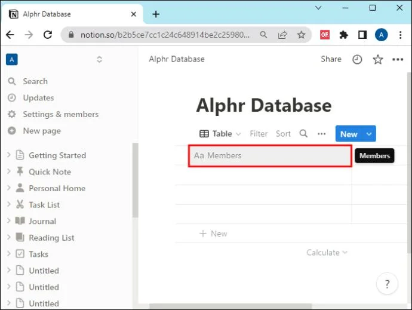
Task: Click Sort in the database toolbar
Action: pos(283,134)
